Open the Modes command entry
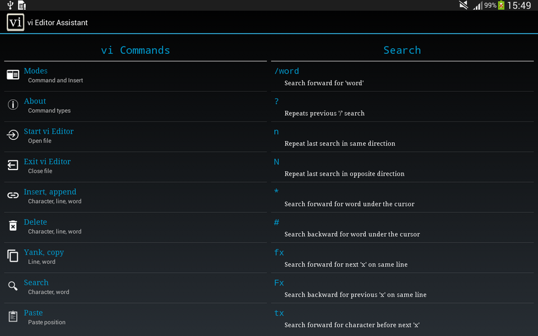The width and height of the screenshot is (538, 336). pos(136,76)
